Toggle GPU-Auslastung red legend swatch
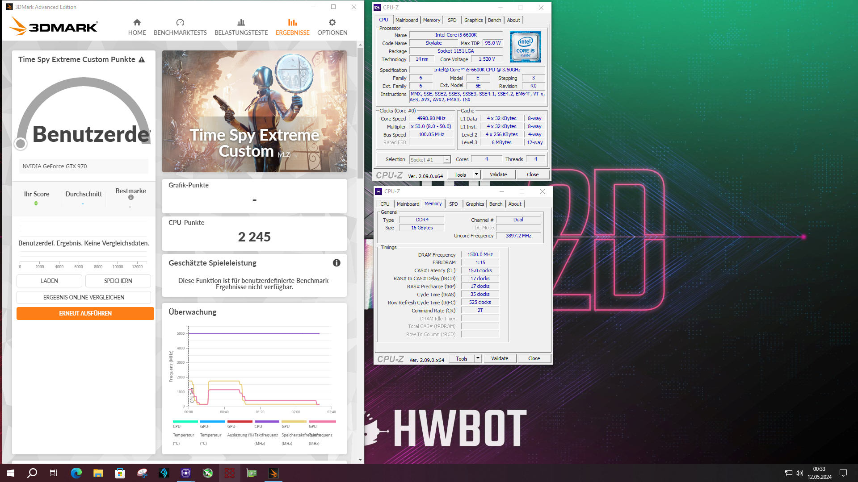858x482 pixels. tap(240, 421)
